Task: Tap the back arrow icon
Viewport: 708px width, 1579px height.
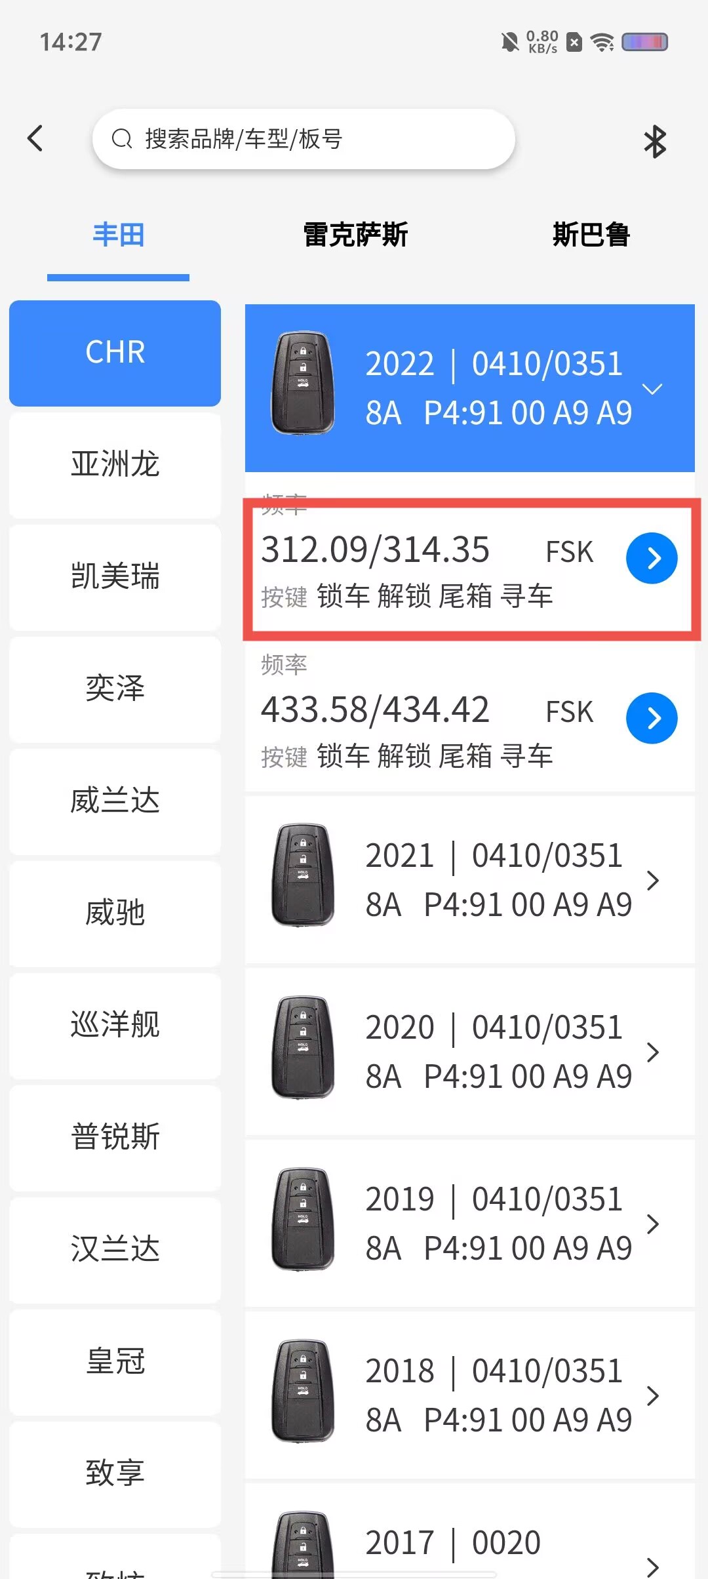Action: click(x=35, y=138)
